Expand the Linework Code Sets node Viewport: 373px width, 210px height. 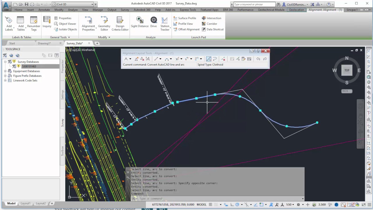point(5,80)
